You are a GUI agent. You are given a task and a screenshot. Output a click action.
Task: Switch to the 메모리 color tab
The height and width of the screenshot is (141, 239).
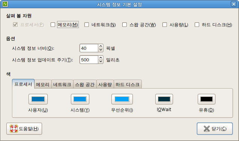coord(43,84)
